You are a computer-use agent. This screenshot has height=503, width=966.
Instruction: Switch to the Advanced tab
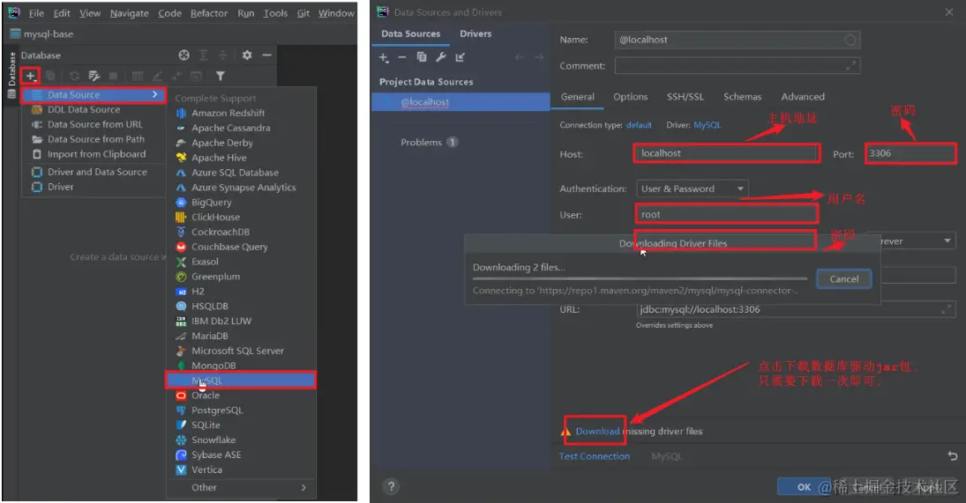[x=803, y=97]
